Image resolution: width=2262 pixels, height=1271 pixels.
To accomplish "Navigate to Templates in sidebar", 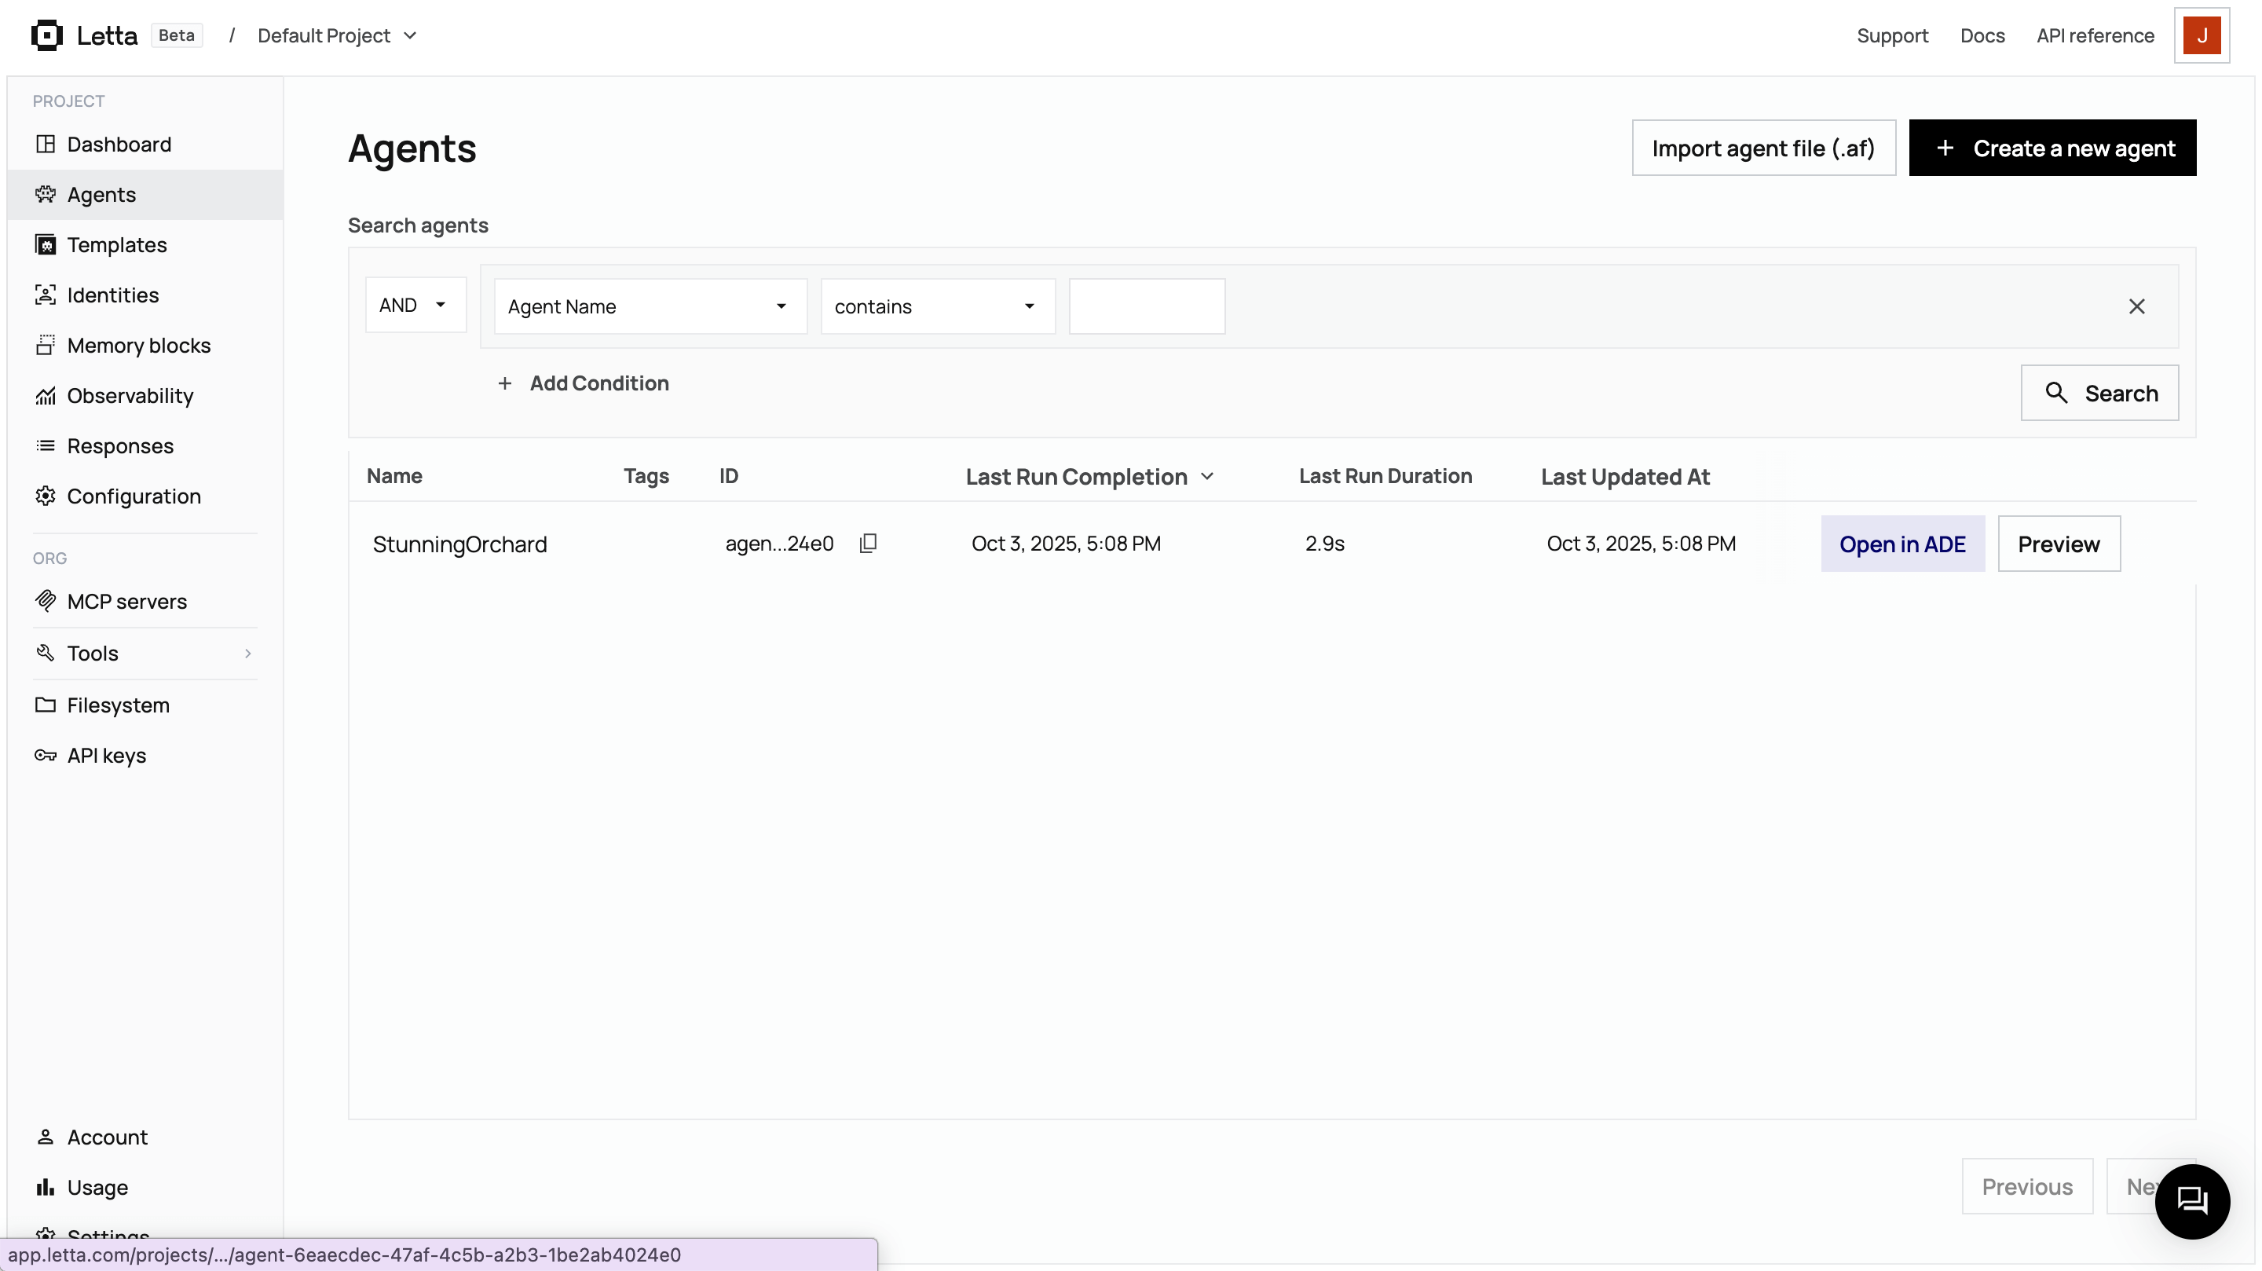I will pyautogui.click(x=117, y=245).
